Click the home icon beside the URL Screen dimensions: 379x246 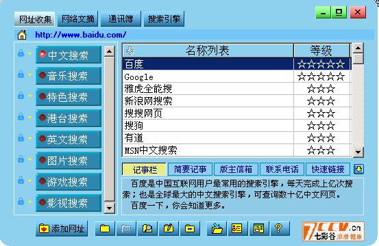click(22, 35)
